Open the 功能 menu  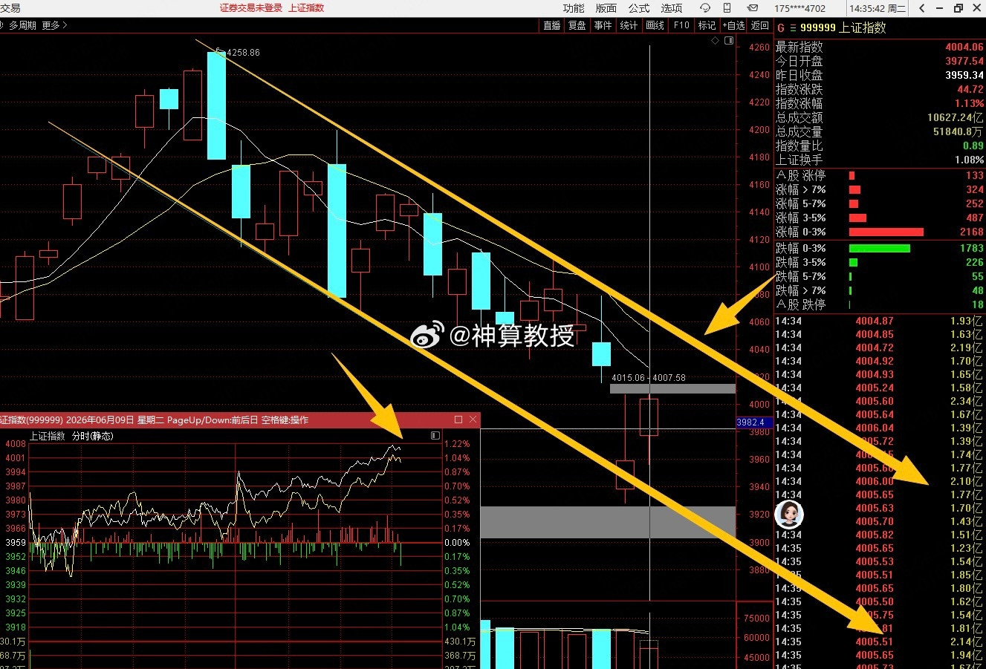(x=574, y=8)
